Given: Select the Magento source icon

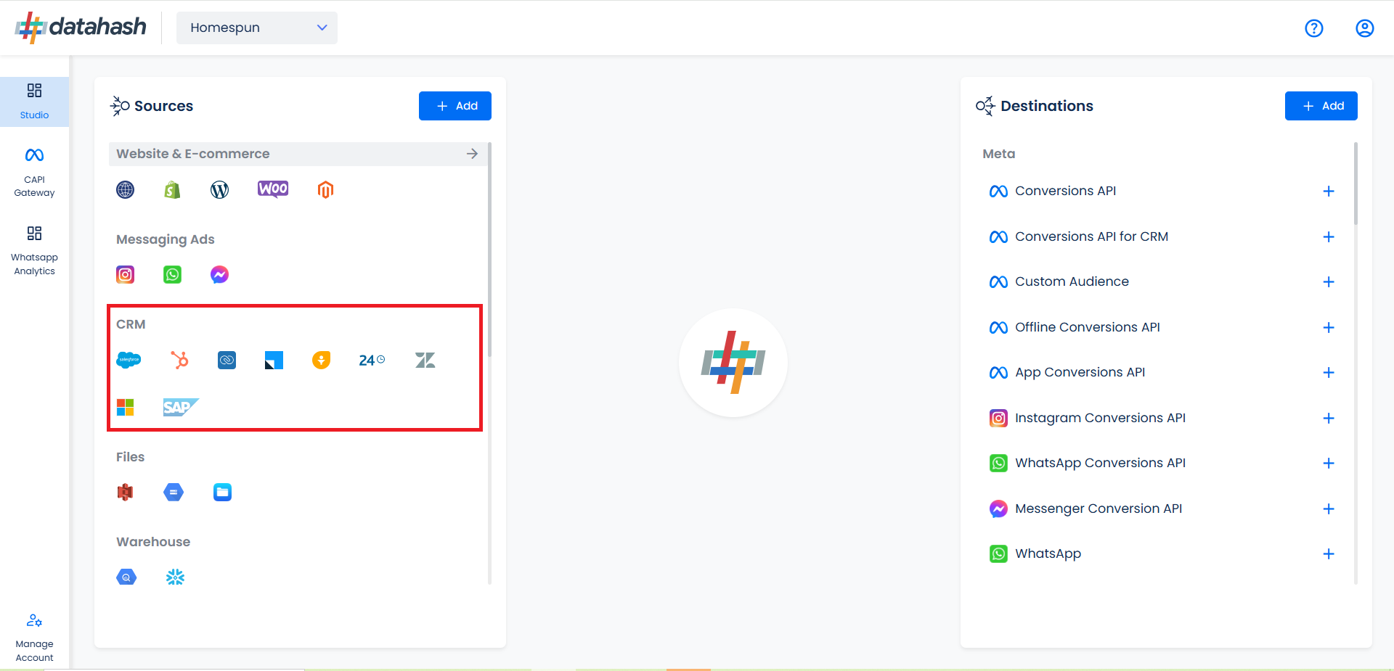Looking at the screenshot, I should [325, 190].
